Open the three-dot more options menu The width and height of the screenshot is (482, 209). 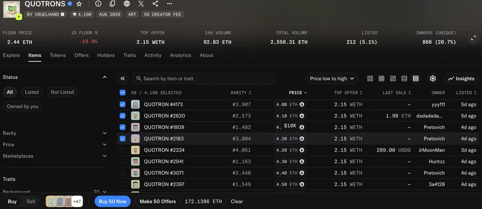170,4
